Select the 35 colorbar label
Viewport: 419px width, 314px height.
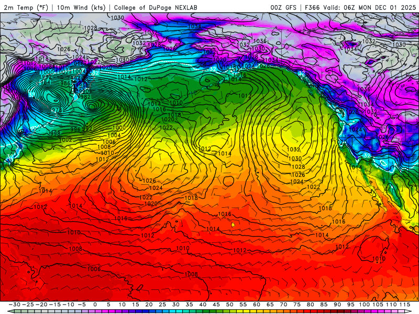189,305
